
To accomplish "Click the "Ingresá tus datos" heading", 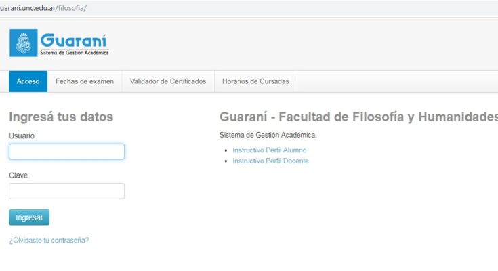I will (x=61, y=117).
